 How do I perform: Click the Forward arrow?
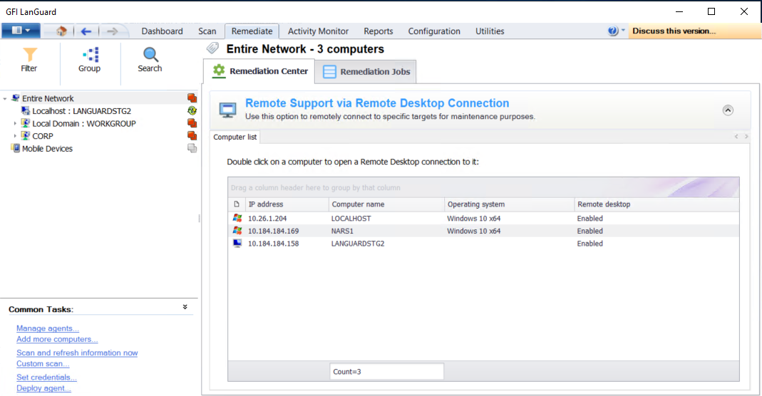[112, 31]
